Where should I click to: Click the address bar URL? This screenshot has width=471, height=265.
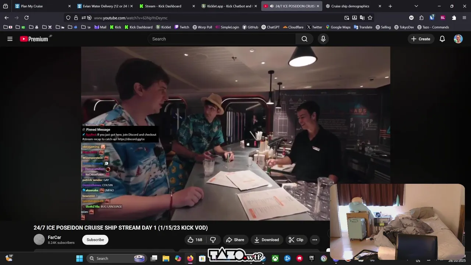coord(131,18)
